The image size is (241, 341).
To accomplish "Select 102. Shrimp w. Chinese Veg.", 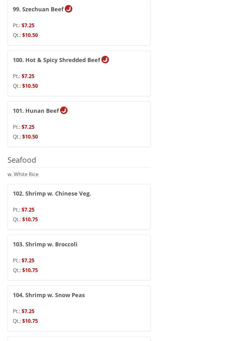I will click(x=52, y=193).
